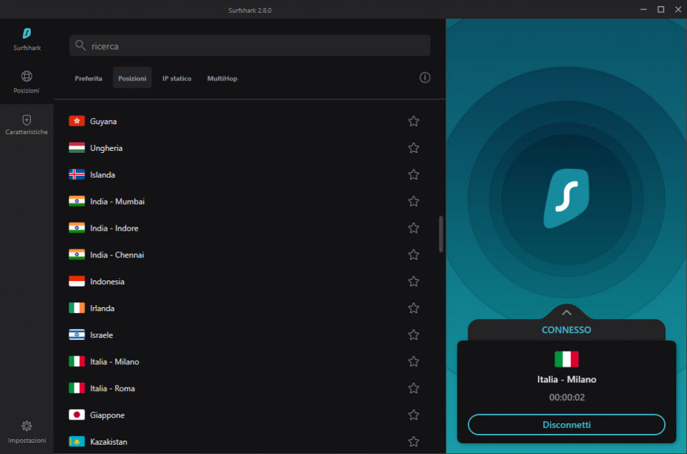This screenshot has width=687, height=454.
Task: Select the Posizioni tab
Action: tap(132, 78)
